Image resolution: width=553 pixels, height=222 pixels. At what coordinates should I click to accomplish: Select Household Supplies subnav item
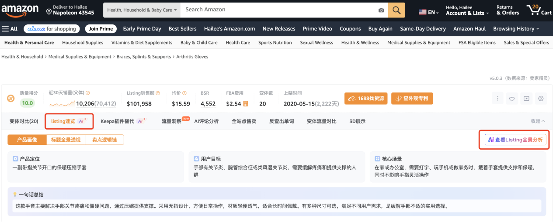pos(83,43)
